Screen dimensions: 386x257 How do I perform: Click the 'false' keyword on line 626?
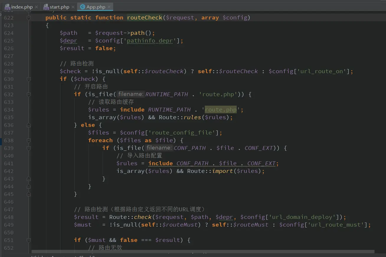click(104, 48)
